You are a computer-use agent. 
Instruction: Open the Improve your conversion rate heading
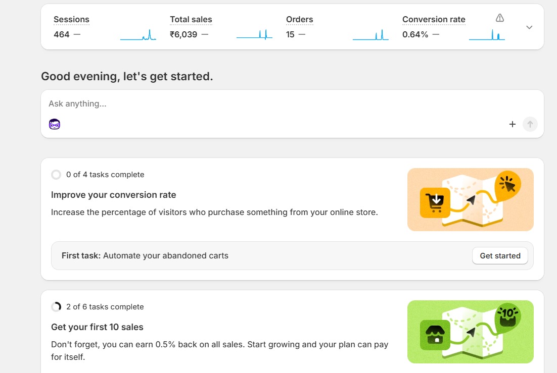[x=114, y=195]
